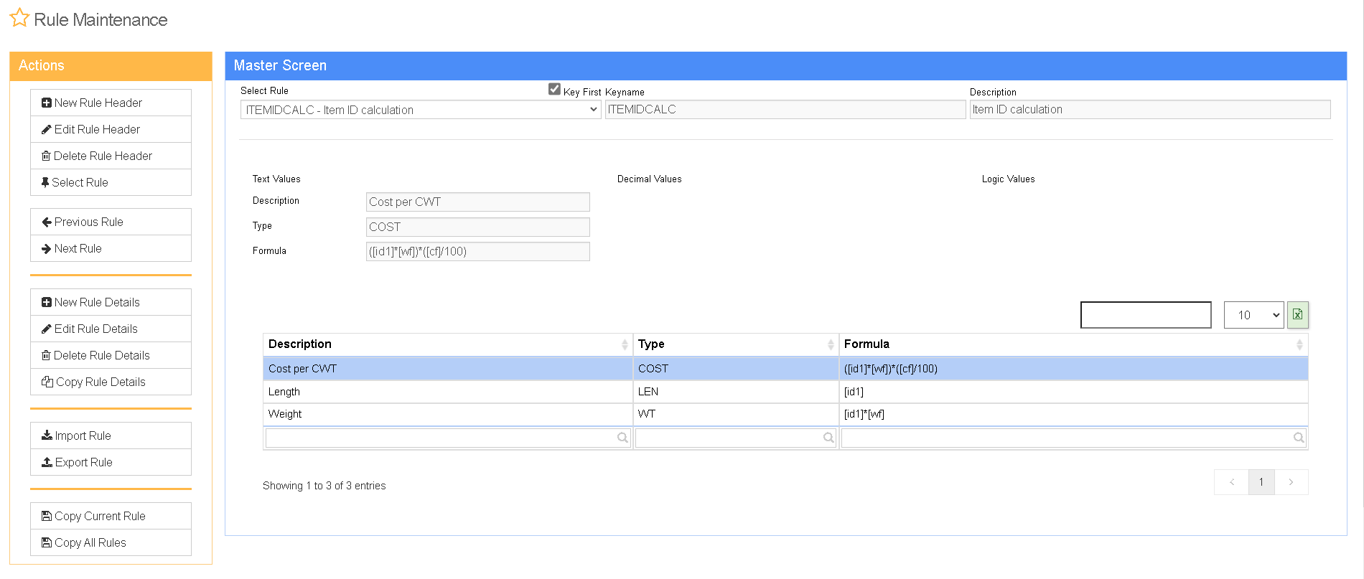The width and height of the screenshot is (1364, 579).
Task: Click the WT type cell
Action: point(736,414)
